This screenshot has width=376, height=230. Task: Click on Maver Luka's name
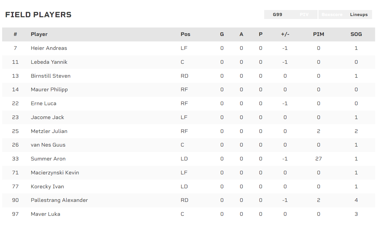[x=45, y=214]
